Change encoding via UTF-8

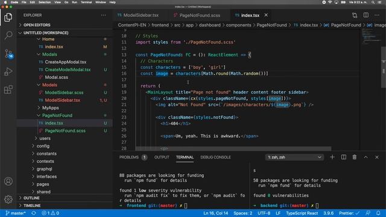click(264, 213)
